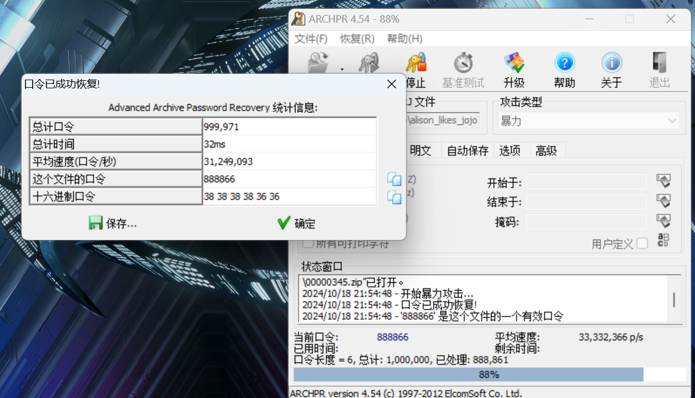Click the 掩码 input field
The width and height of the screenshot is (695, 398).
(x=586, y=222)
